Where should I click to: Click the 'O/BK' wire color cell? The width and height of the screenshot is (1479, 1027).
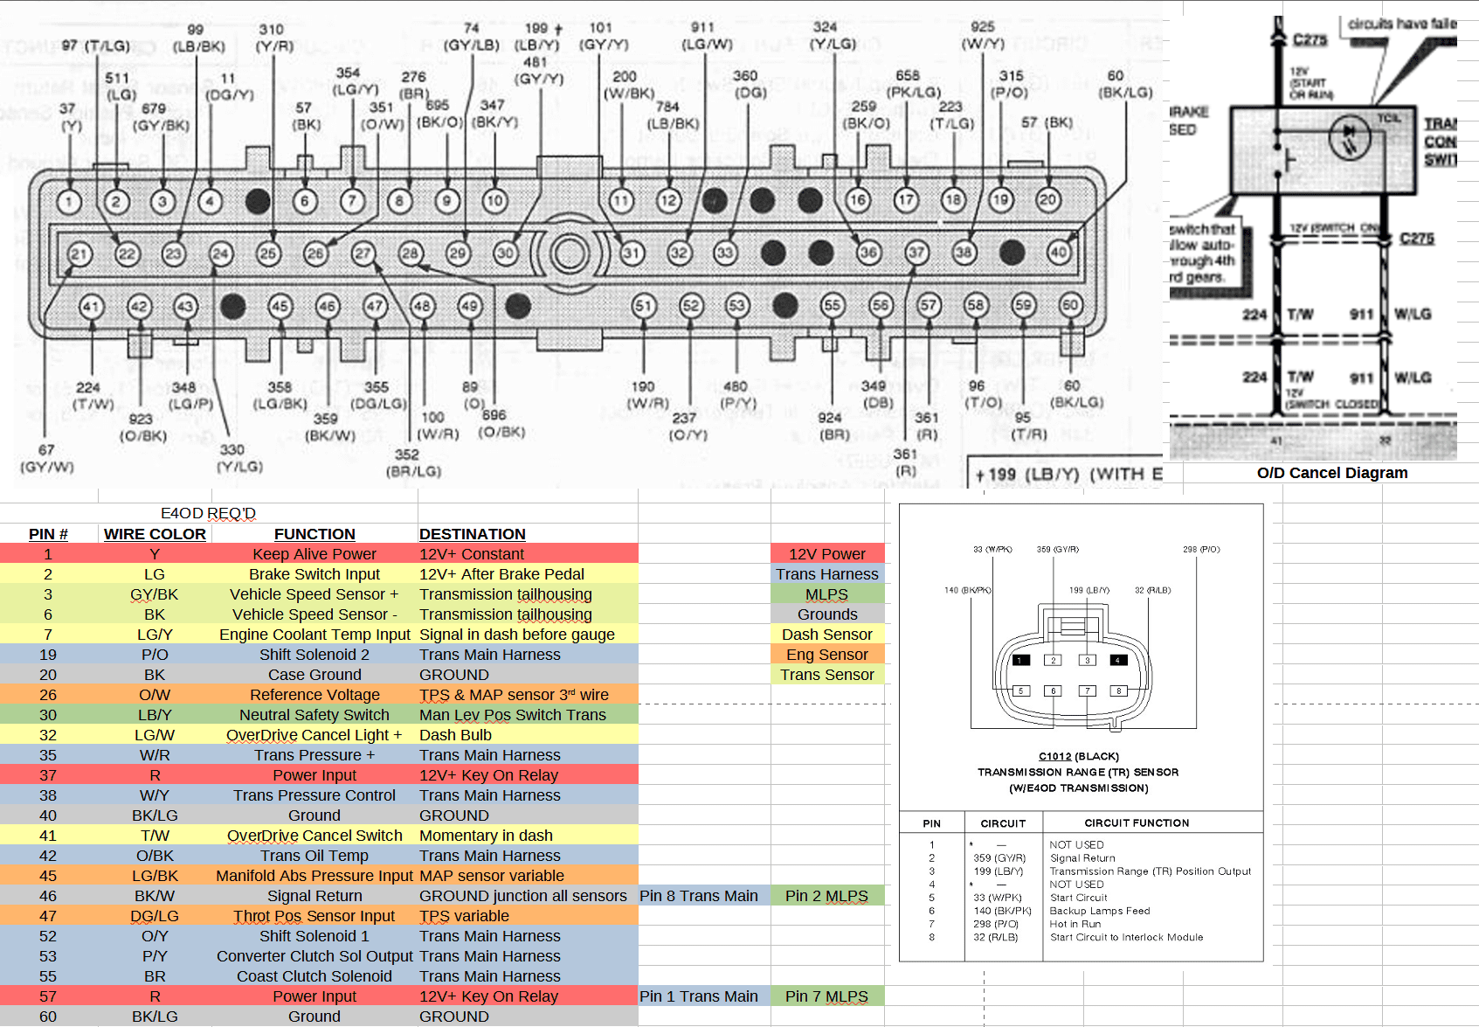155,856
